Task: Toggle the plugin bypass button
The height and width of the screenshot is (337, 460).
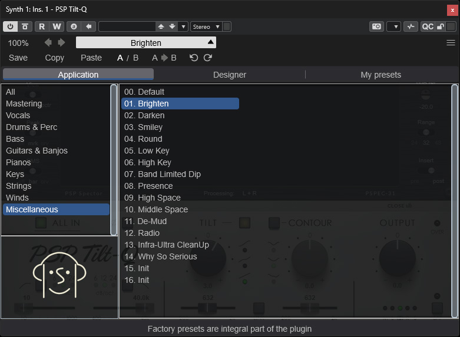Action: point(25,26)
